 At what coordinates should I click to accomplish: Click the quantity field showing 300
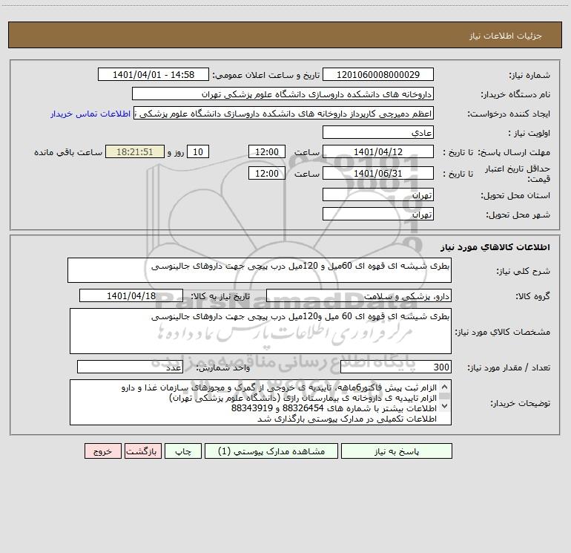(396, 367)
